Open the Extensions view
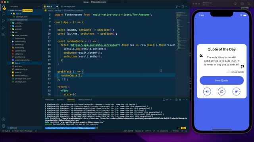Screen dimensions: 254x142 tap(4, 34)
